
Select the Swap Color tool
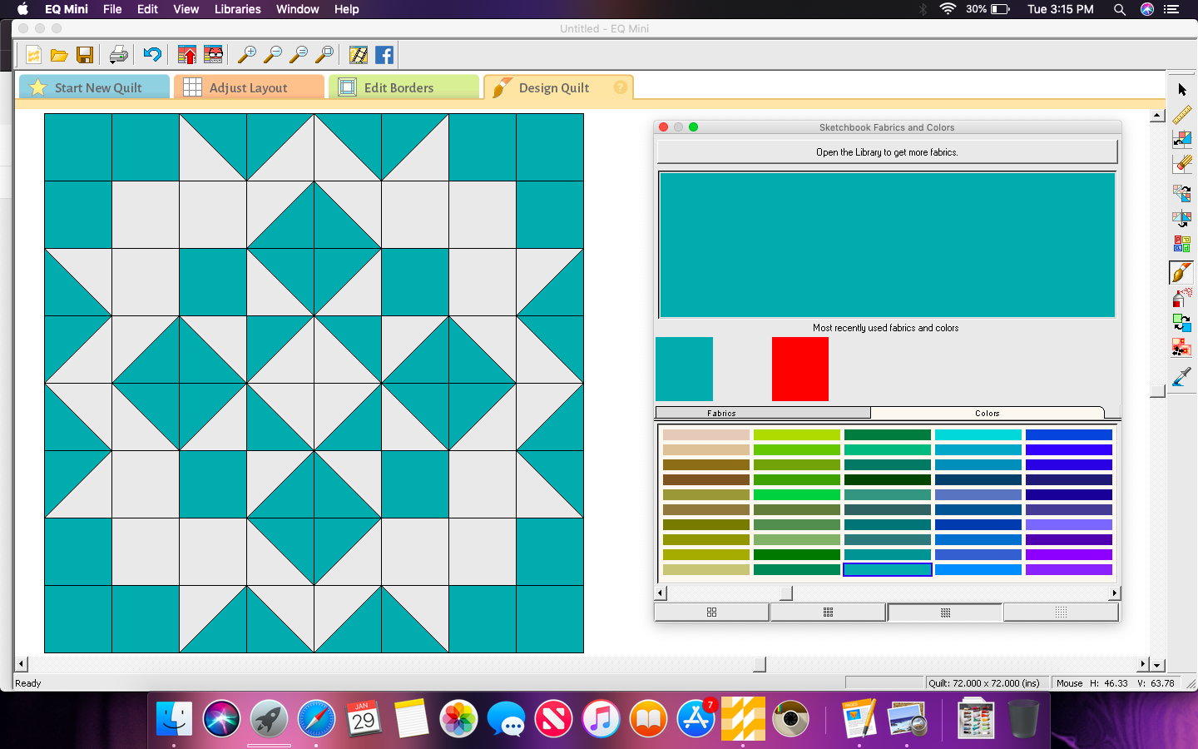[x=1182, y=322]
